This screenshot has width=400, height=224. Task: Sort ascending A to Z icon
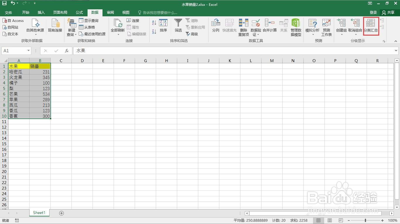tap(154, 23)
